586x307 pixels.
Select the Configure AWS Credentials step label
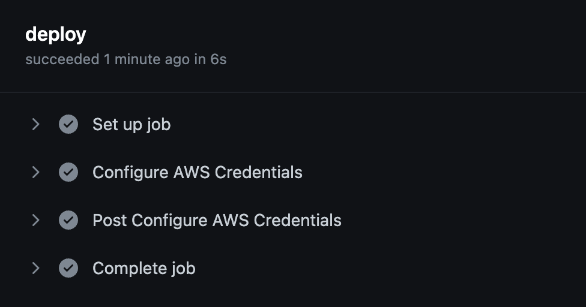[x=197, y=172]
